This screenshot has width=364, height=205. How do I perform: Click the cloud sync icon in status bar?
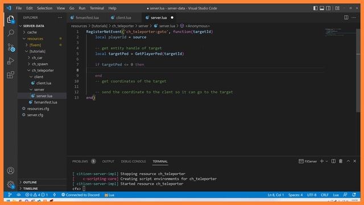point(19,195)
